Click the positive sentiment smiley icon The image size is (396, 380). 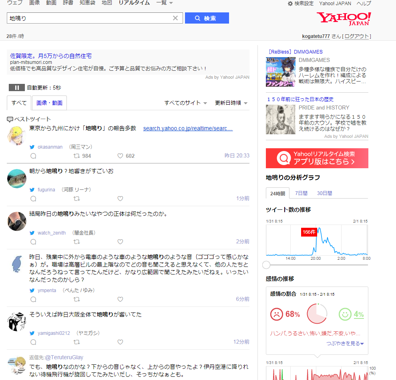coord(345,314)
